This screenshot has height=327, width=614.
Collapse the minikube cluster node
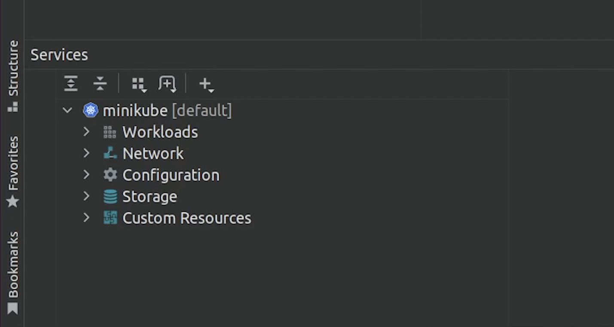coord(67,110)
